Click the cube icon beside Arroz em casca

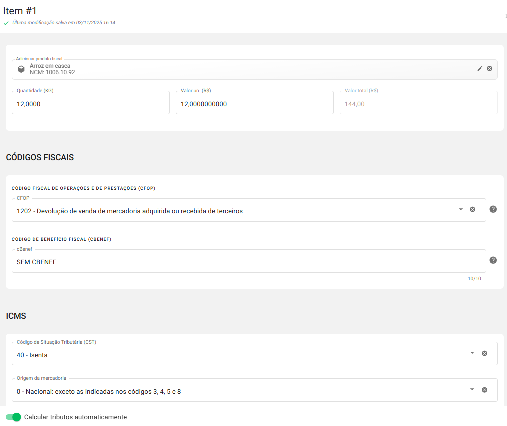[x=21, y=69]
